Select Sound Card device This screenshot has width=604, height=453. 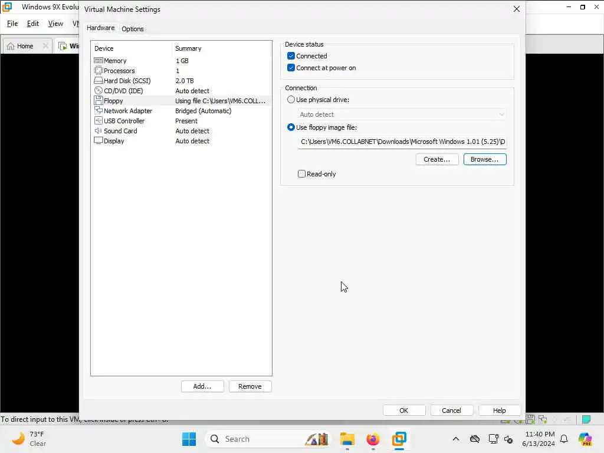pos(181,130)
